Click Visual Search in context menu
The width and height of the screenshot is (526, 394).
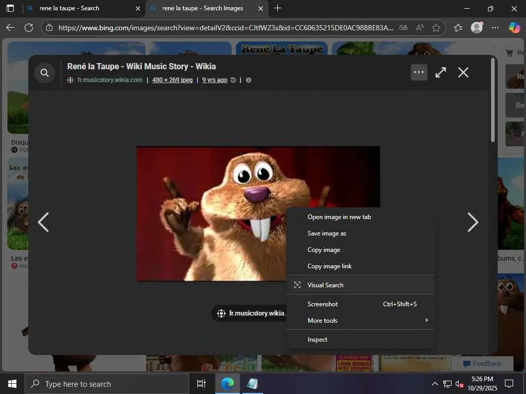click(x=325, y=285)
